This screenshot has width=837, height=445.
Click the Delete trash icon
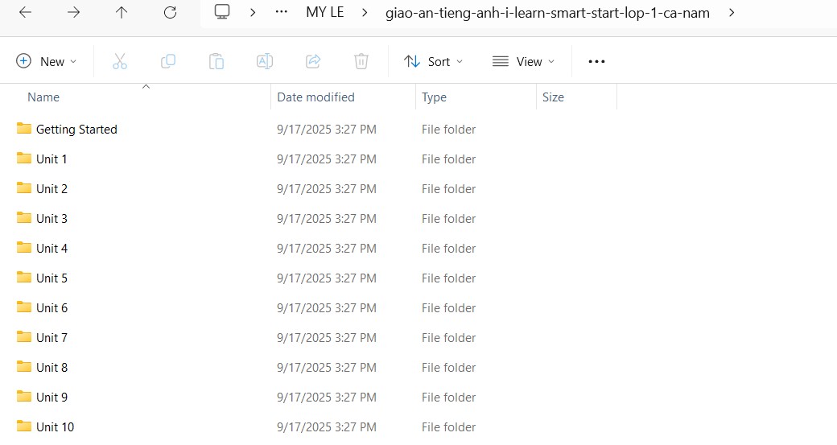coord(361,61)
